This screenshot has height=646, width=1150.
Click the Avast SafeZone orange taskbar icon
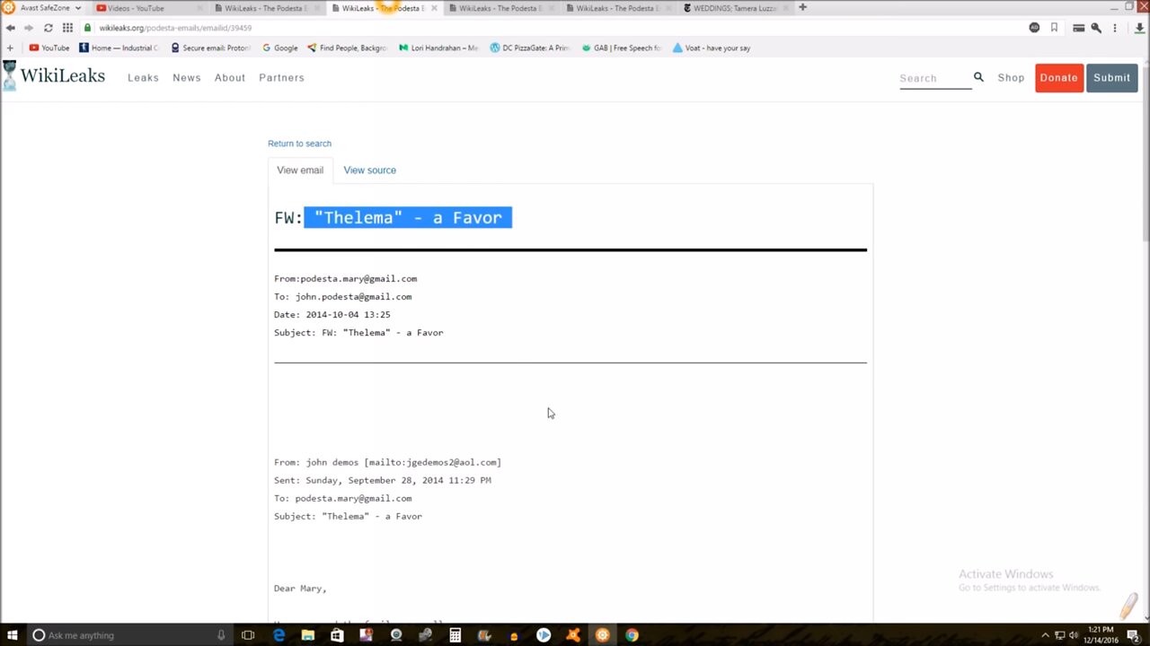coord(603,635)
